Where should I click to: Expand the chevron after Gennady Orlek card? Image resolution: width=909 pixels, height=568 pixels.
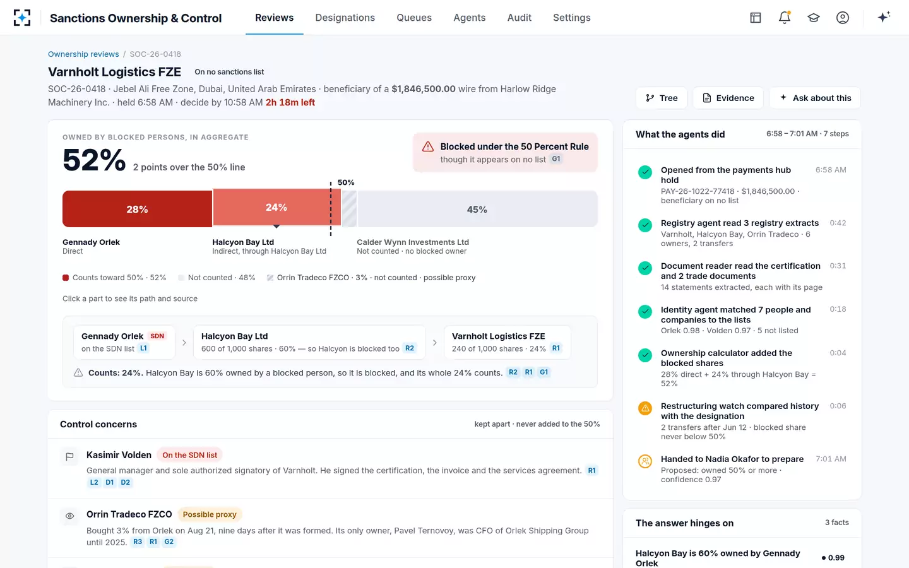pos(184,343)
